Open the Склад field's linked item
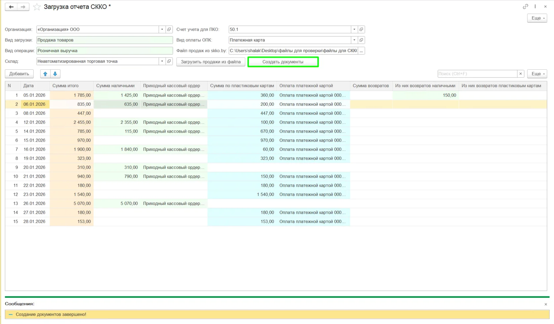The height and width of the screenshot is (324, 554). 169,61
